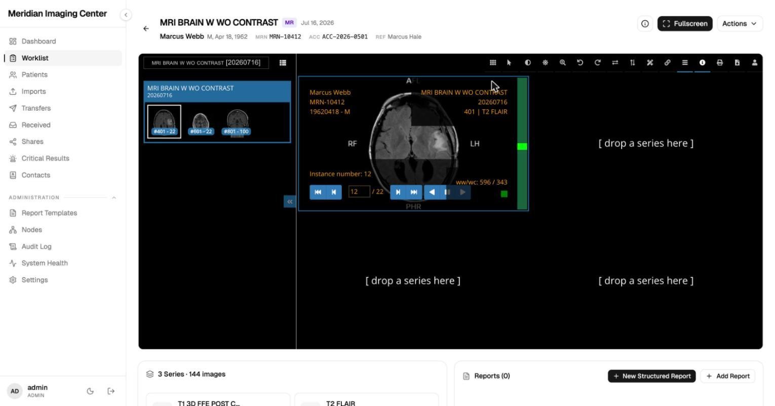This screenshot has height=406, width=775.
Task: Open the viewport layout grid tool
Action: 492,63
